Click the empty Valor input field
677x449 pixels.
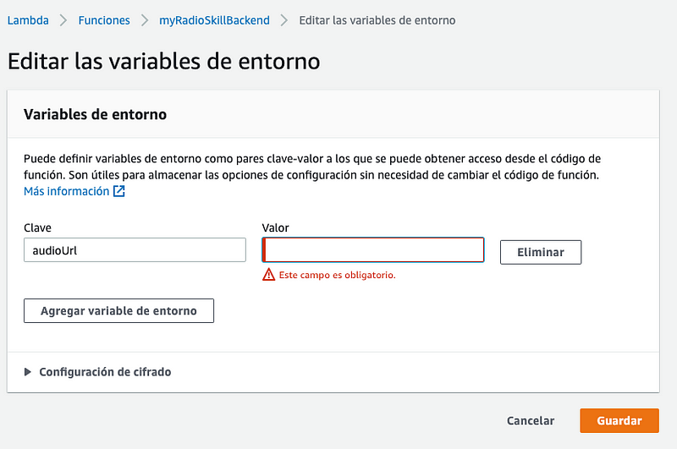[373, 250]
